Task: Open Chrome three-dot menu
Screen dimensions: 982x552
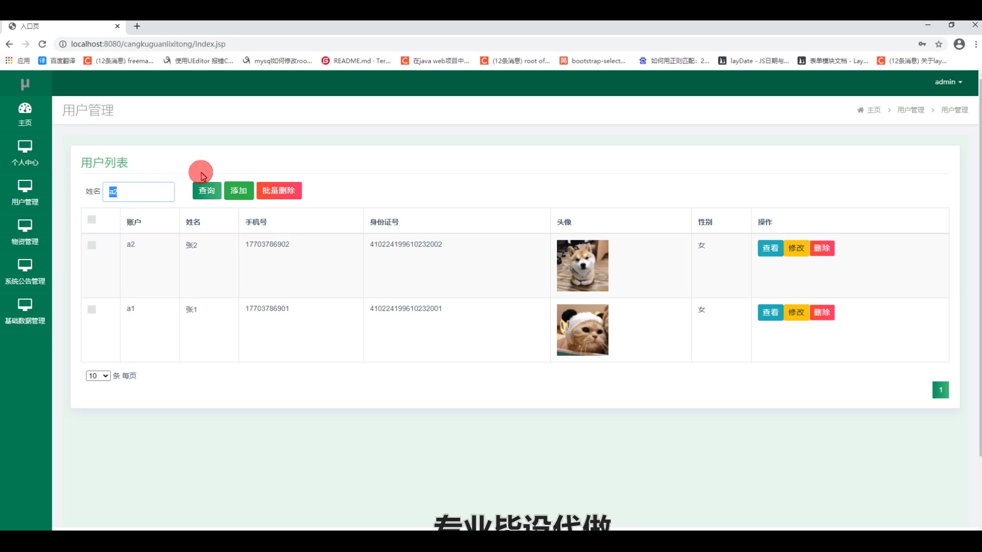Action: tap(976, 44)
